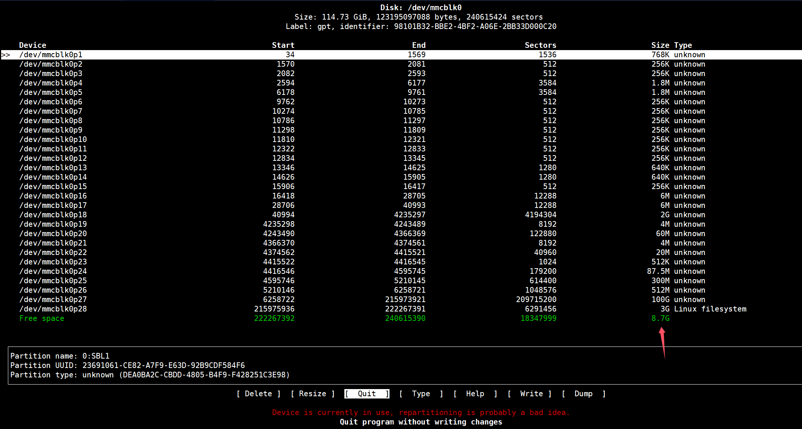Click the Device column header
802x429 pixels.
(33, 45)
